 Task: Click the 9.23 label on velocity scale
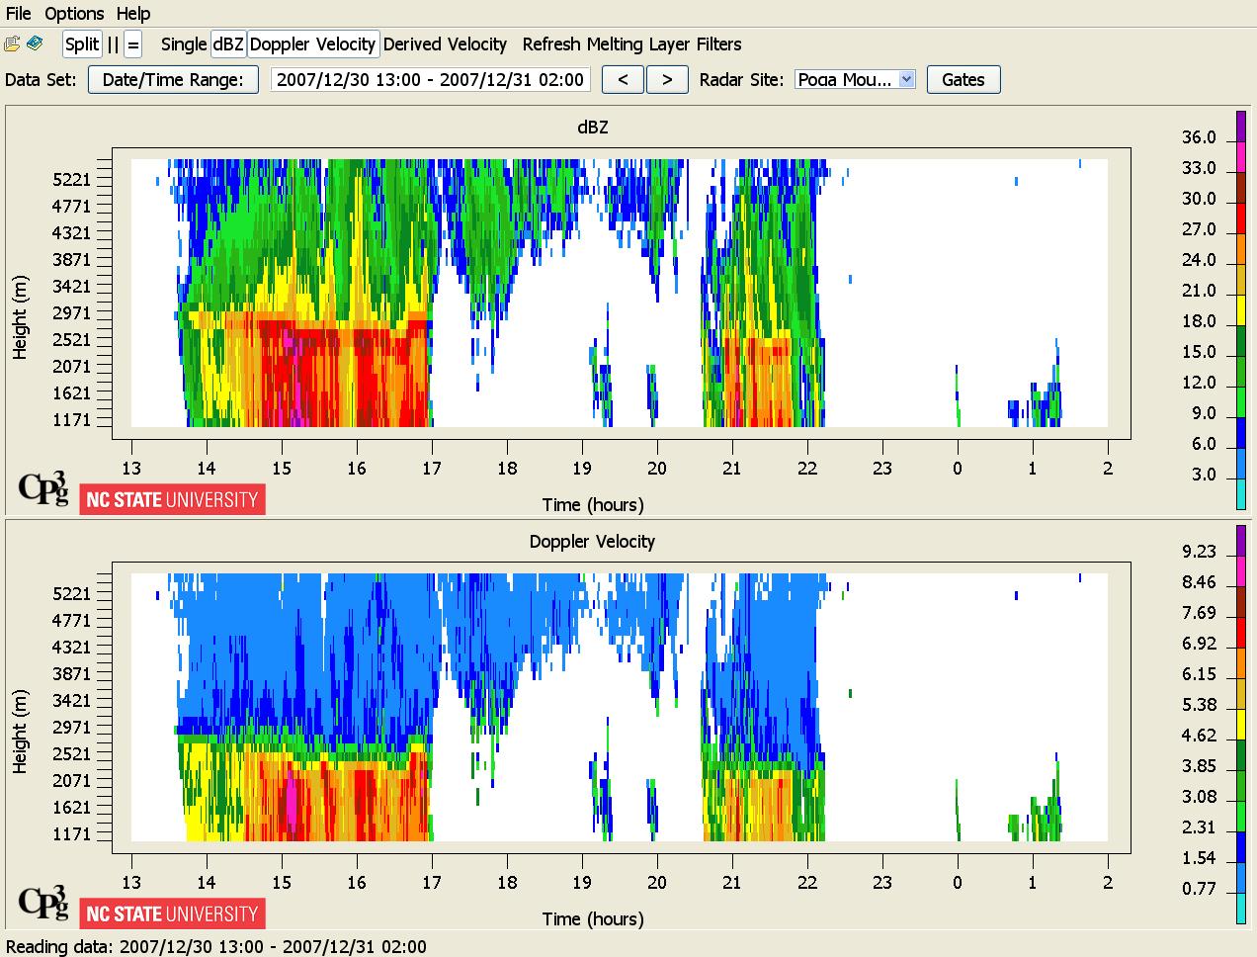[1199, 552]
